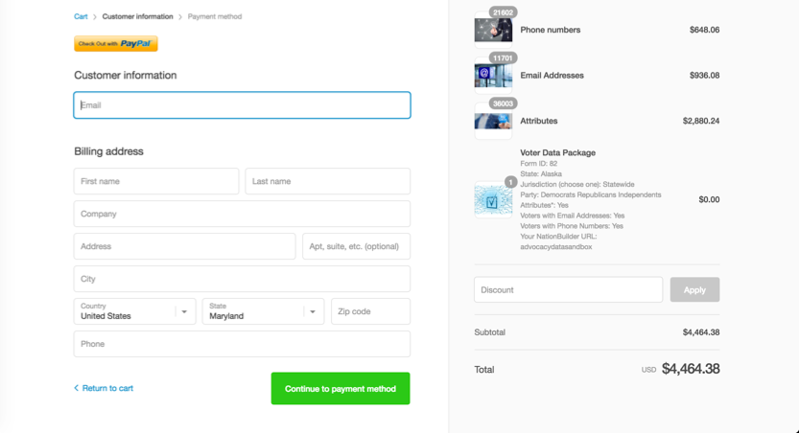Click the Subtotal amount $4,464.38
Image resolution: width=799 pixels, height=433 pixels.
701,332
